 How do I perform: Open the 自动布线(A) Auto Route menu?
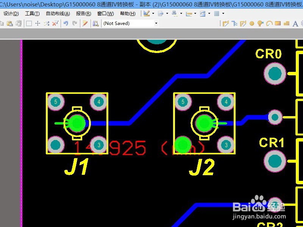[58, 14]
